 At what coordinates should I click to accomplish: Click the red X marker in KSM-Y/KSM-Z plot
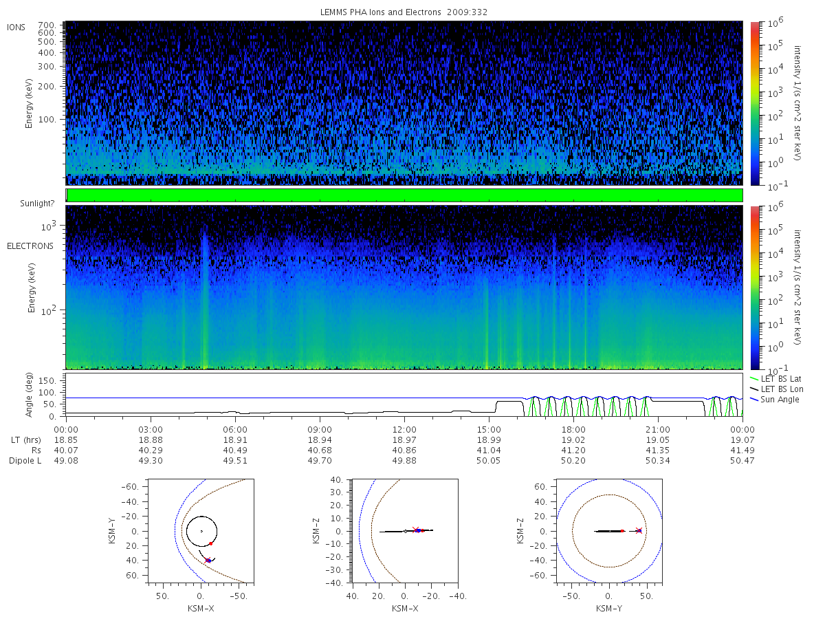[639, 530]
